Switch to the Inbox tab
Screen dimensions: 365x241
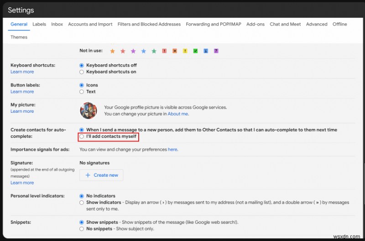pos(57,24)
